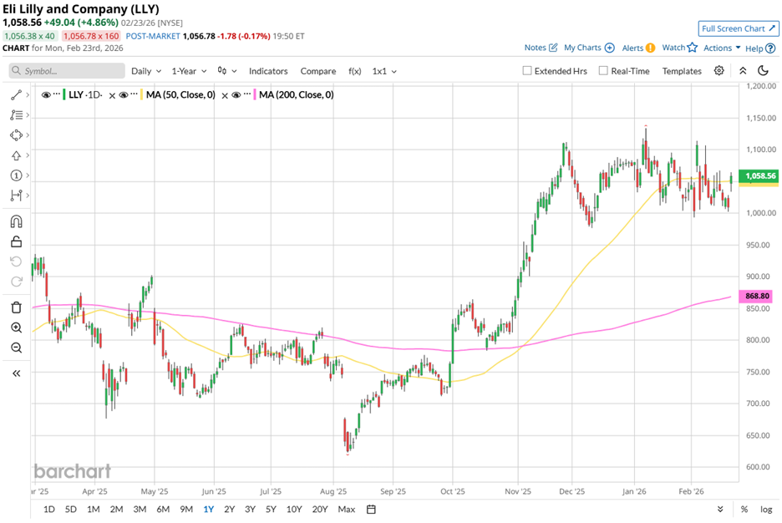Open the Indicators menu
Image resolution: width=782 pixels, height=523 pixels.
tap(268, 71)
